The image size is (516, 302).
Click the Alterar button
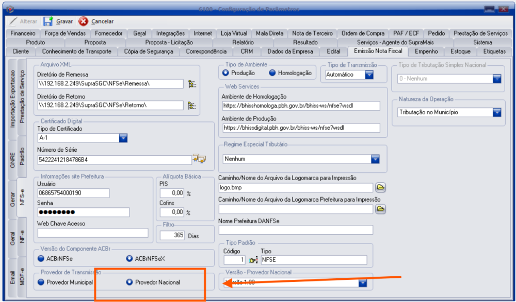[x=23, y=22]
